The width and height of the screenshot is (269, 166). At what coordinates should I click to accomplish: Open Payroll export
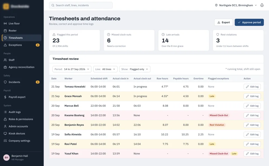pyautogui.click(x=22, y=97)
